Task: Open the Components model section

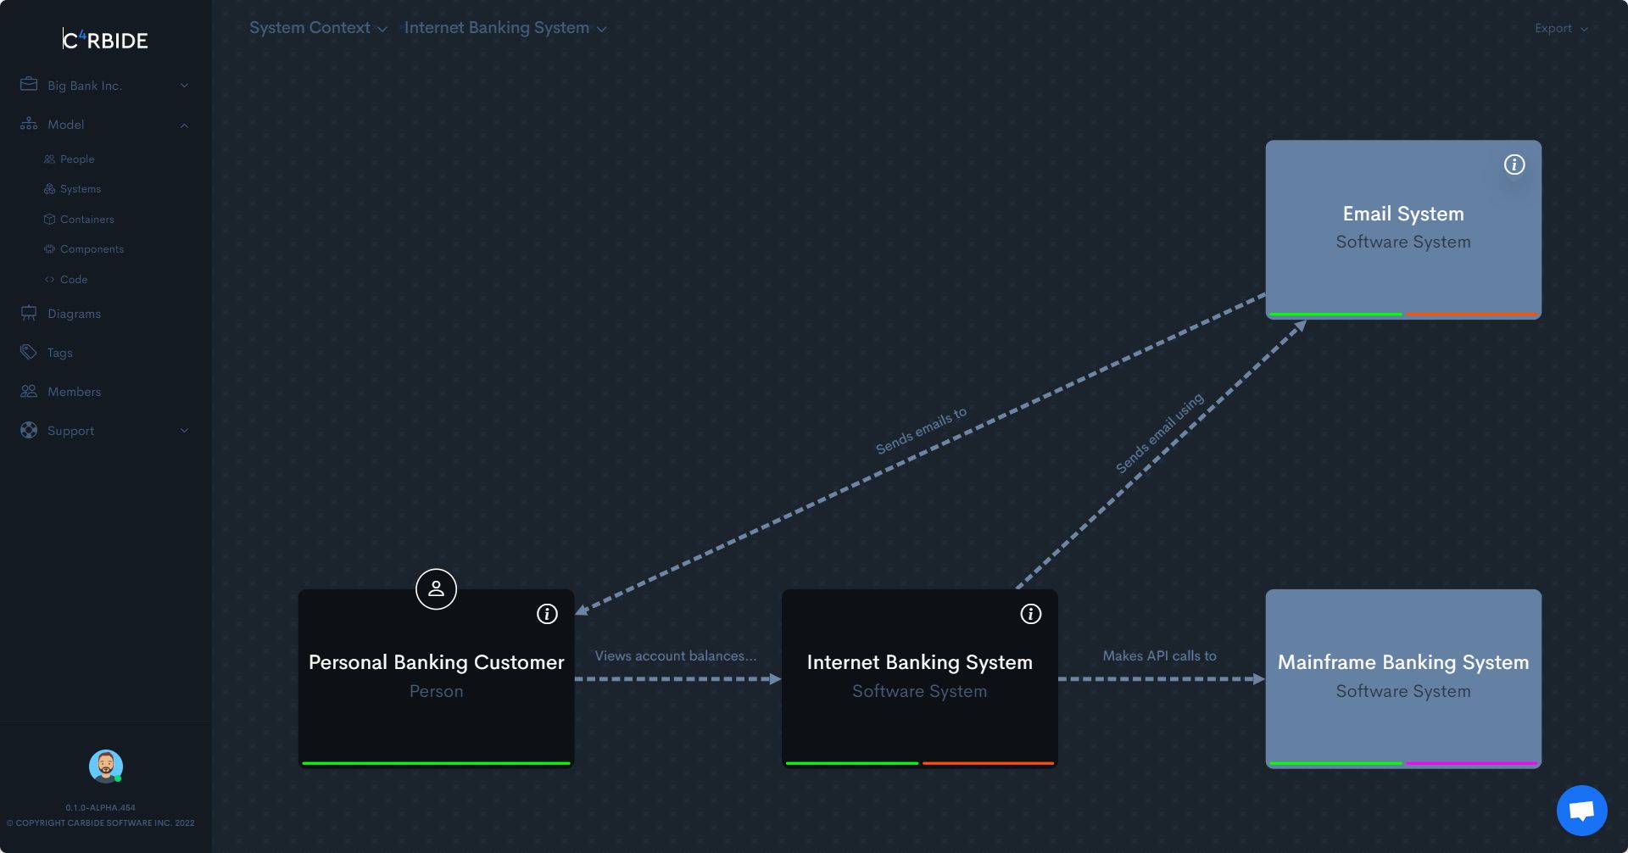Action: (92, 248)
